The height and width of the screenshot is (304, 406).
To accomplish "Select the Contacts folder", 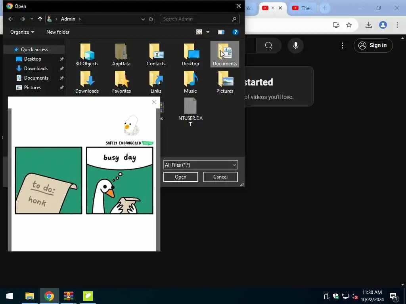I will tap(156, 55).
